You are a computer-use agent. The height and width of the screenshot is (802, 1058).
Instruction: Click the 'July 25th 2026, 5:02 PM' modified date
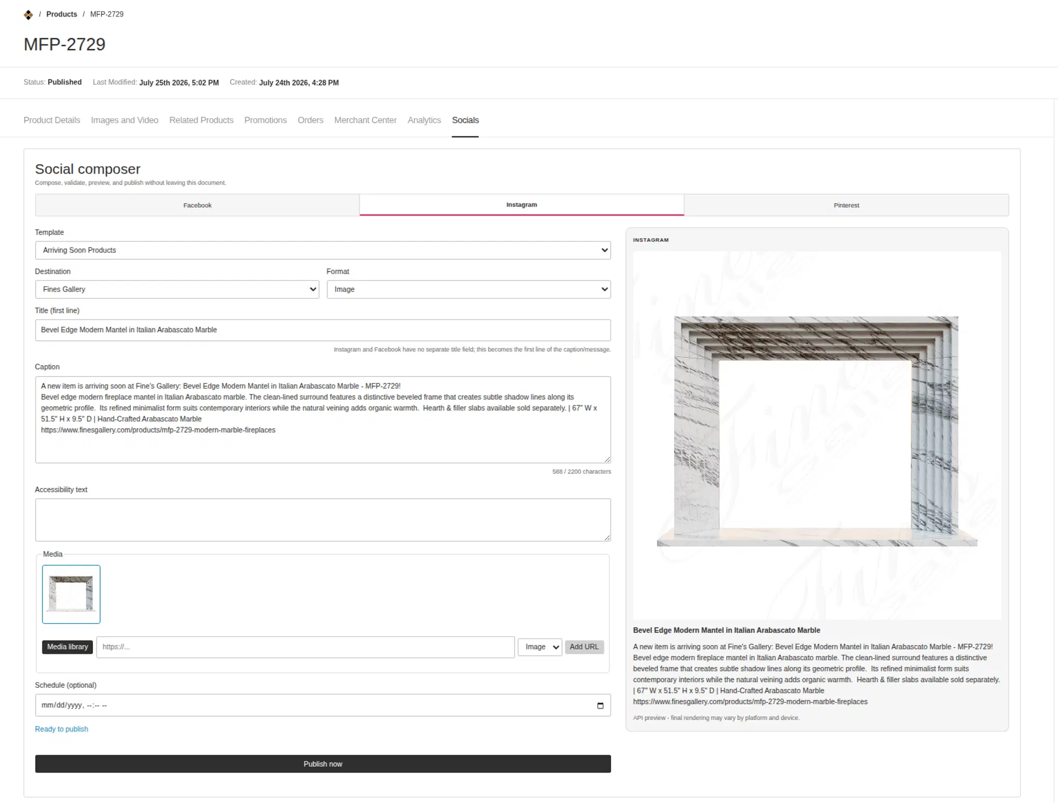click(x=179, y=83)
